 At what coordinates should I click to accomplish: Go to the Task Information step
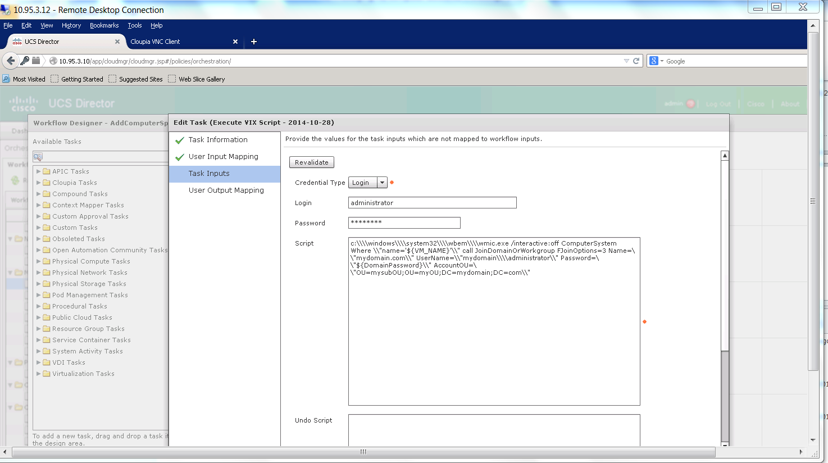tap(218, 140)
